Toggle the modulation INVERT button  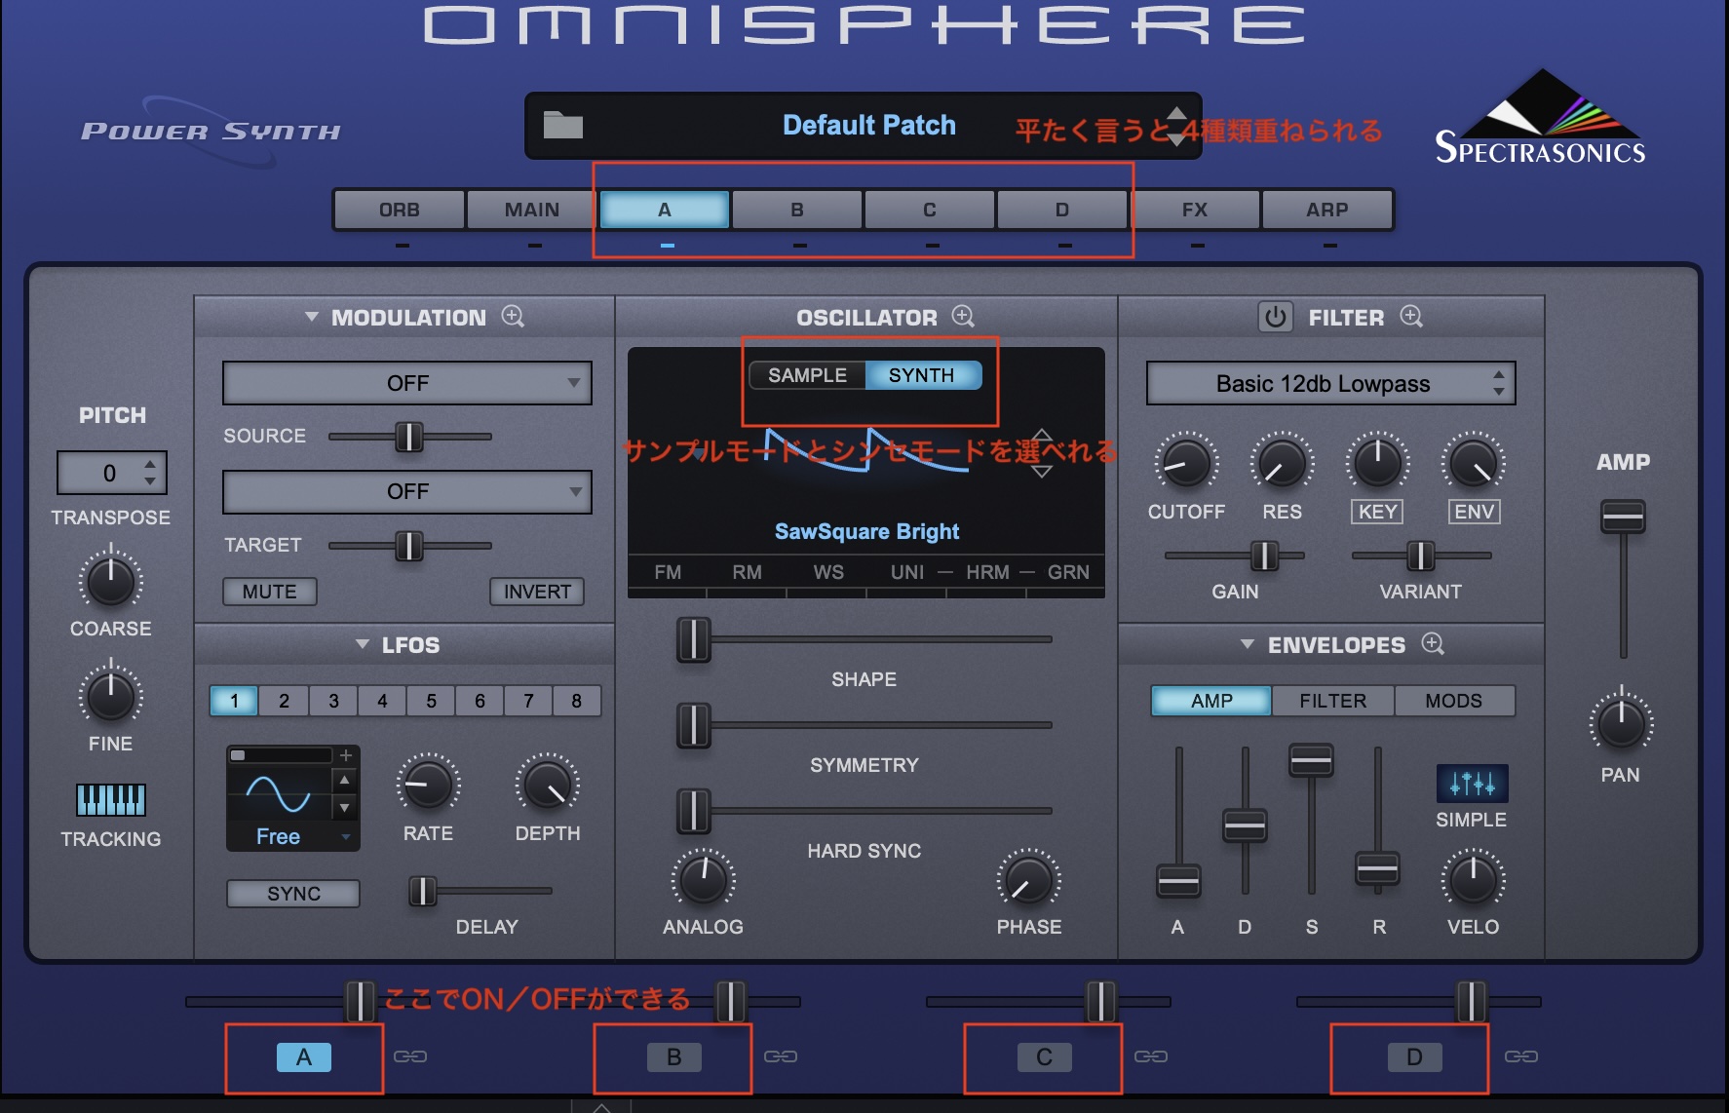pyautogui.click(x=537, y=592)
